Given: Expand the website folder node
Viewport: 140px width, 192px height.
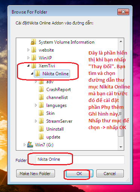Looking at the screenshot, I should click(28, 50).
